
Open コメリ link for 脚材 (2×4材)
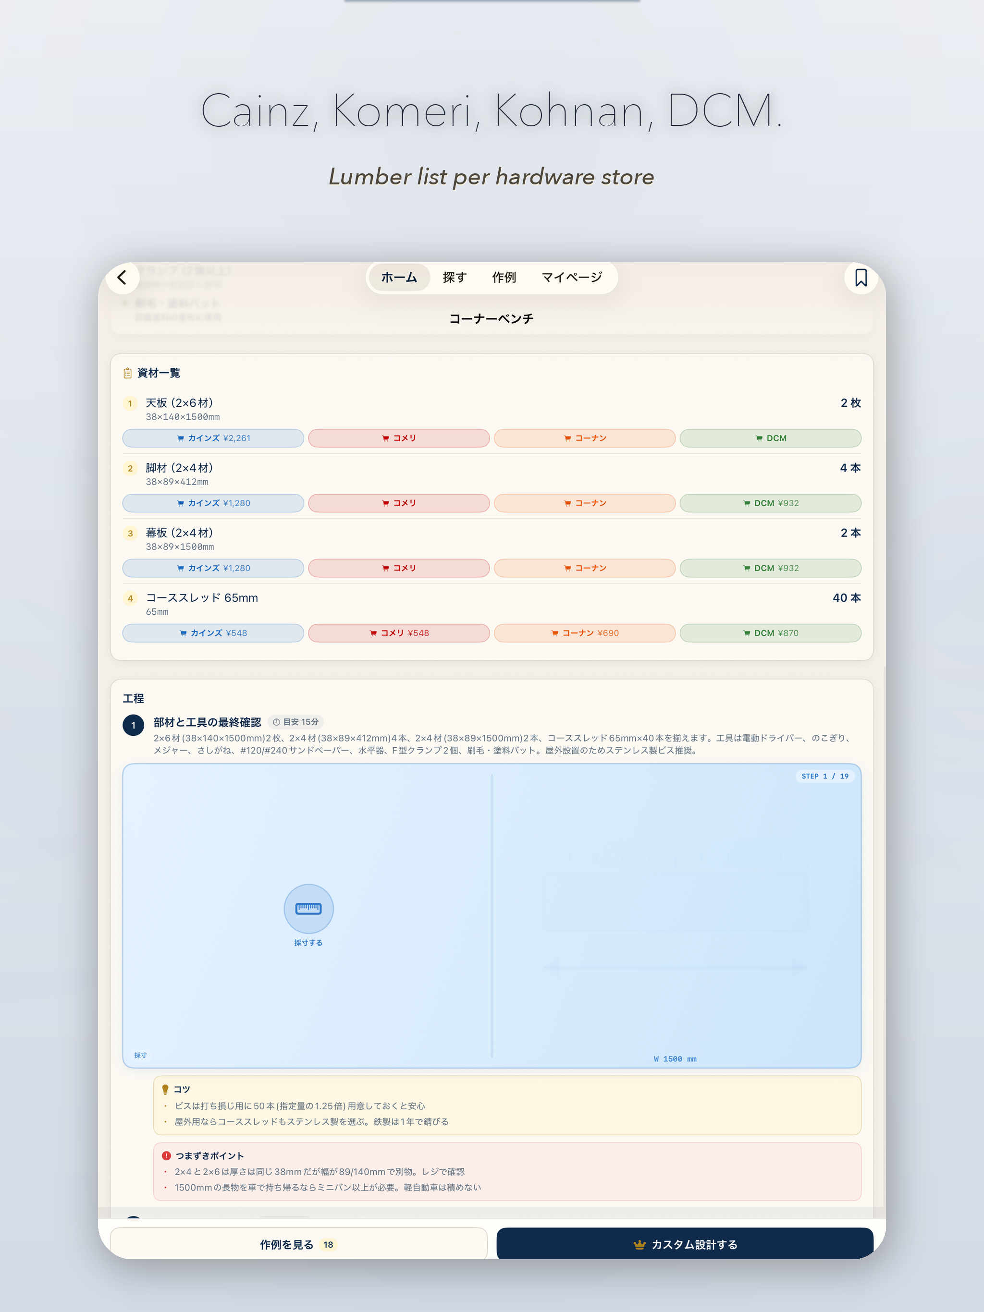pos(399,503)
